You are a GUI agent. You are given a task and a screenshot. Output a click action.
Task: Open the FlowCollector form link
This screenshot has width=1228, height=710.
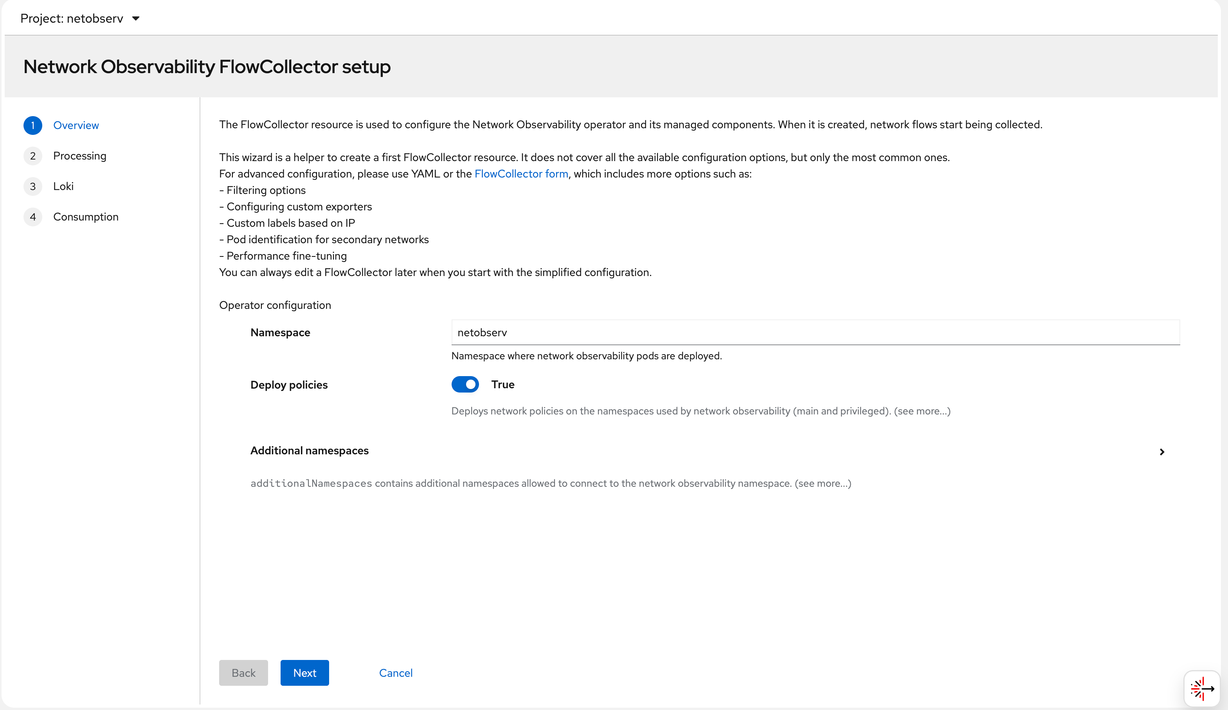[x=521, y=174]
